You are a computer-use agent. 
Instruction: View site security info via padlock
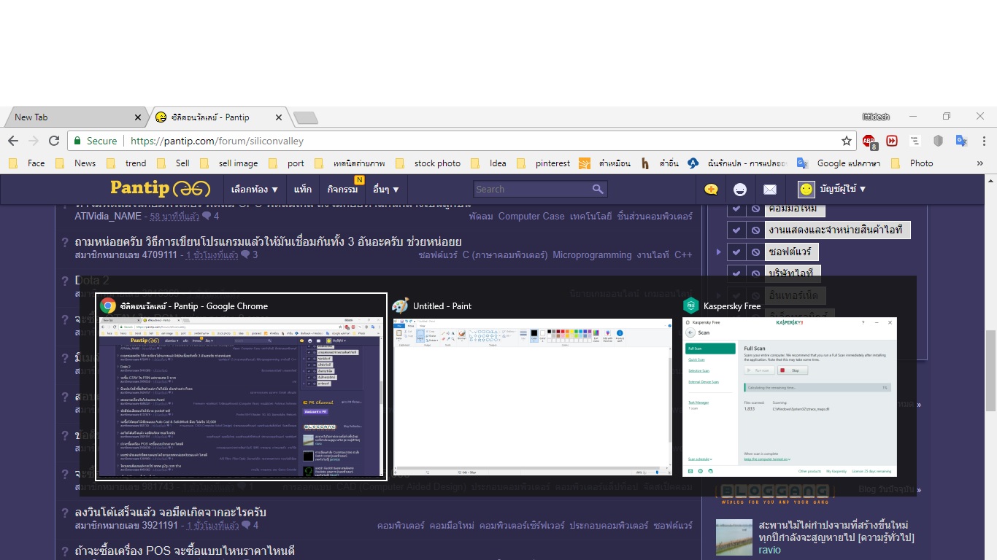(78, 141)
